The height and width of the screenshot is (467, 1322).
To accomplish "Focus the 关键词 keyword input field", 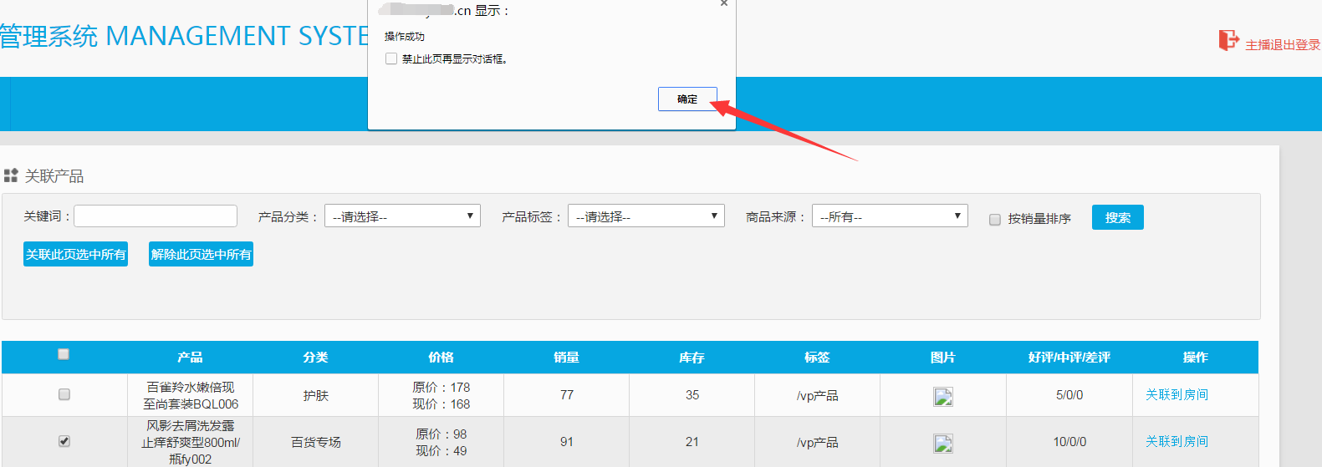I will 156,216.
